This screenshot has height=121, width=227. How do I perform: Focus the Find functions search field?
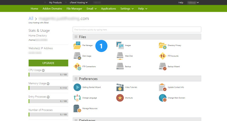coord(137,30)
